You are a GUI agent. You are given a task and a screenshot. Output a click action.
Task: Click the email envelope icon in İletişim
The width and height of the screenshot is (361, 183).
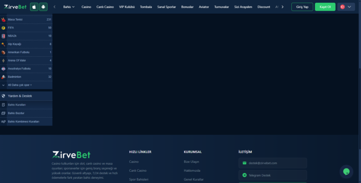(244, 163)
